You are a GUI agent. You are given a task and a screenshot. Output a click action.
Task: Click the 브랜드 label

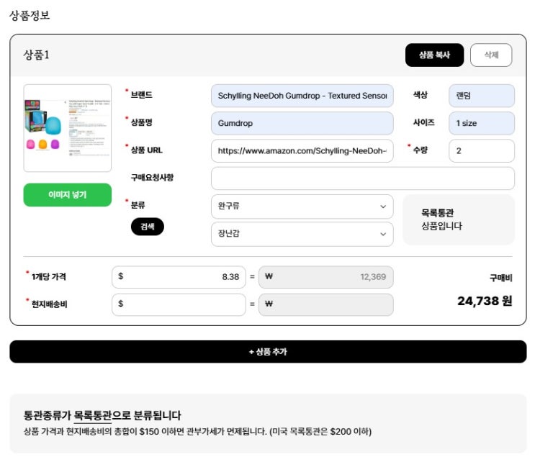pyautogui.click(x=142, y=95)
